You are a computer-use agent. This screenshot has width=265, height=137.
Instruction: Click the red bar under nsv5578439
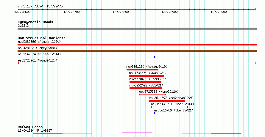[x=145, y=82]
